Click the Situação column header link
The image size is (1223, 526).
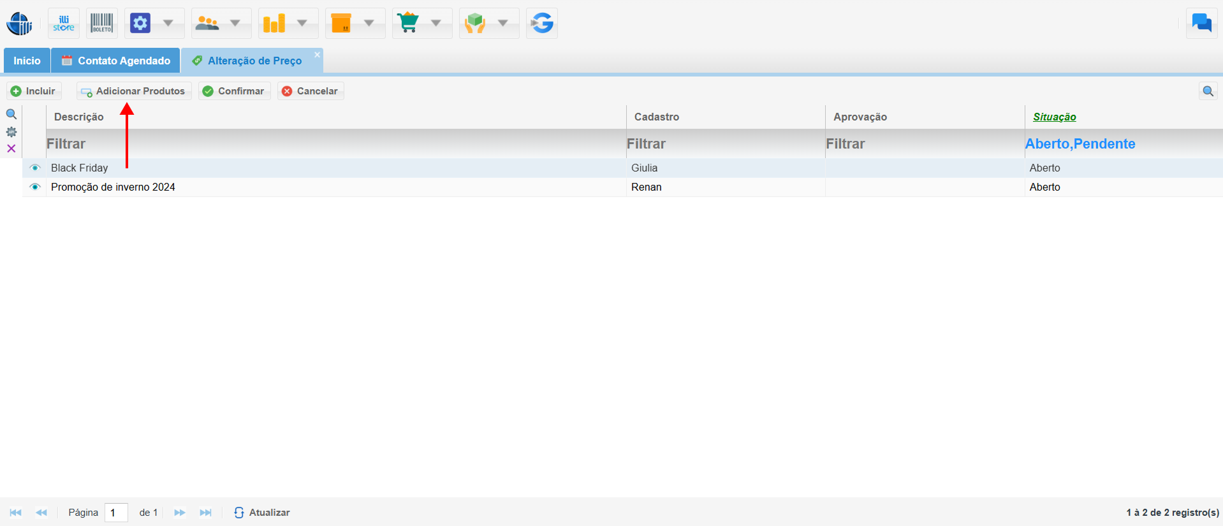point(1054,117)
